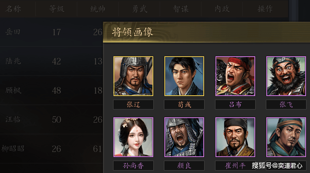Choose the 孙尚香 female portrait
This screenshot has width=310, height=173.
click(x=133, y=137)
